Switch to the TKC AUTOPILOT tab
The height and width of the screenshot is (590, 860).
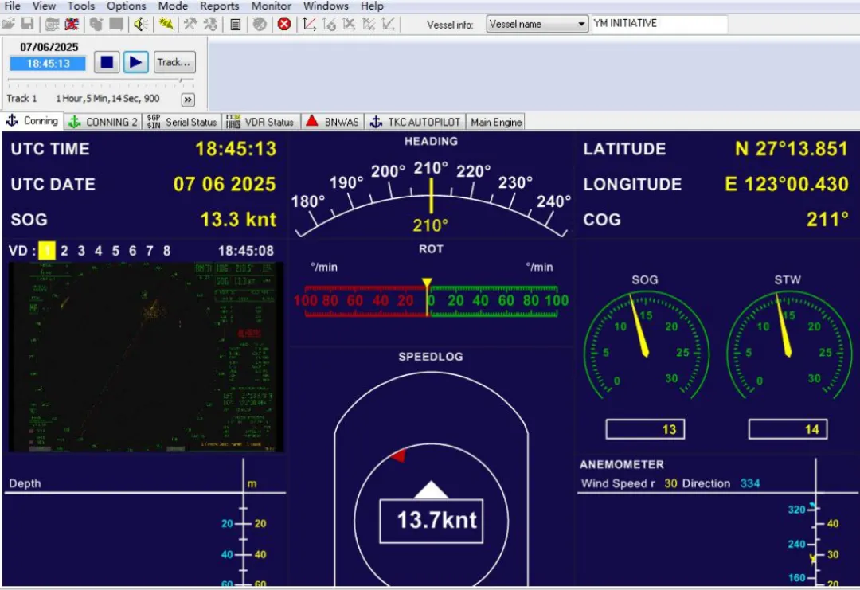(416, 122)
